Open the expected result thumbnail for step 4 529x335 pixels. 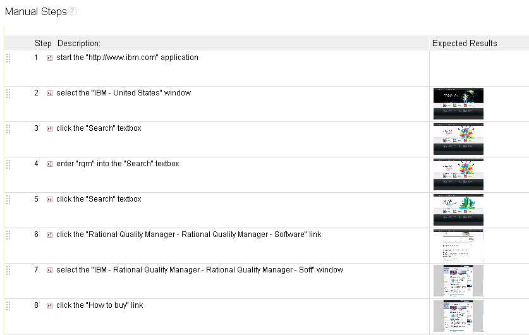point(458,174)
